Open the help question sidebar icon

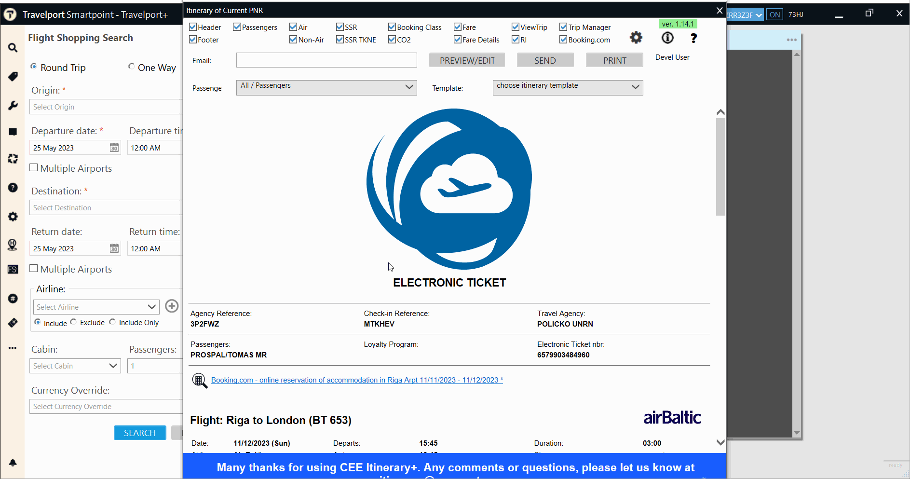click(13, 188)
